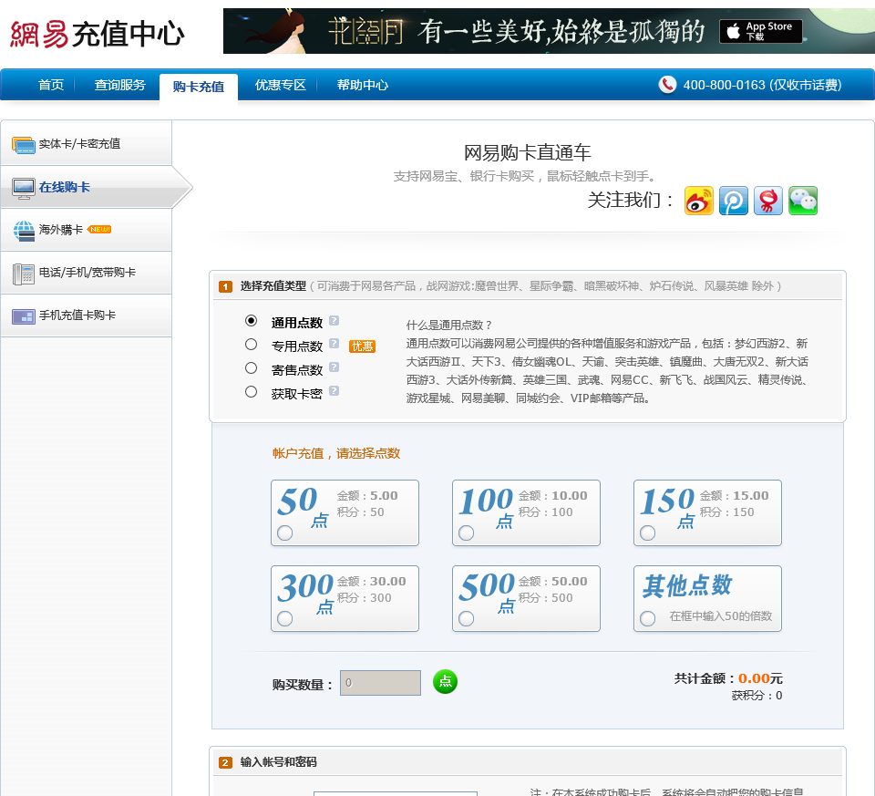Click the 获积分：0 text
Image resolution: width=875 pixels, height=796 pixels.
tap(757, 696)
